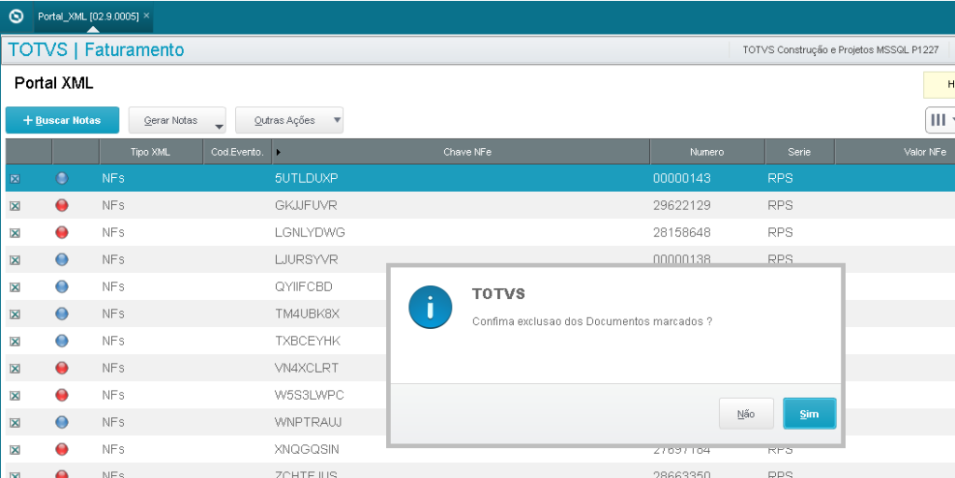This screenshot has width=955, height=478.
Task: Uncheck the row QYIIFCBD checkbox
Action: [x=15, y=287]
